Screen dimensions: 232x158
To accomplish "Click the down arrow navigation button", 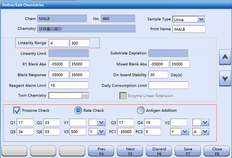I will click(225, 78).
